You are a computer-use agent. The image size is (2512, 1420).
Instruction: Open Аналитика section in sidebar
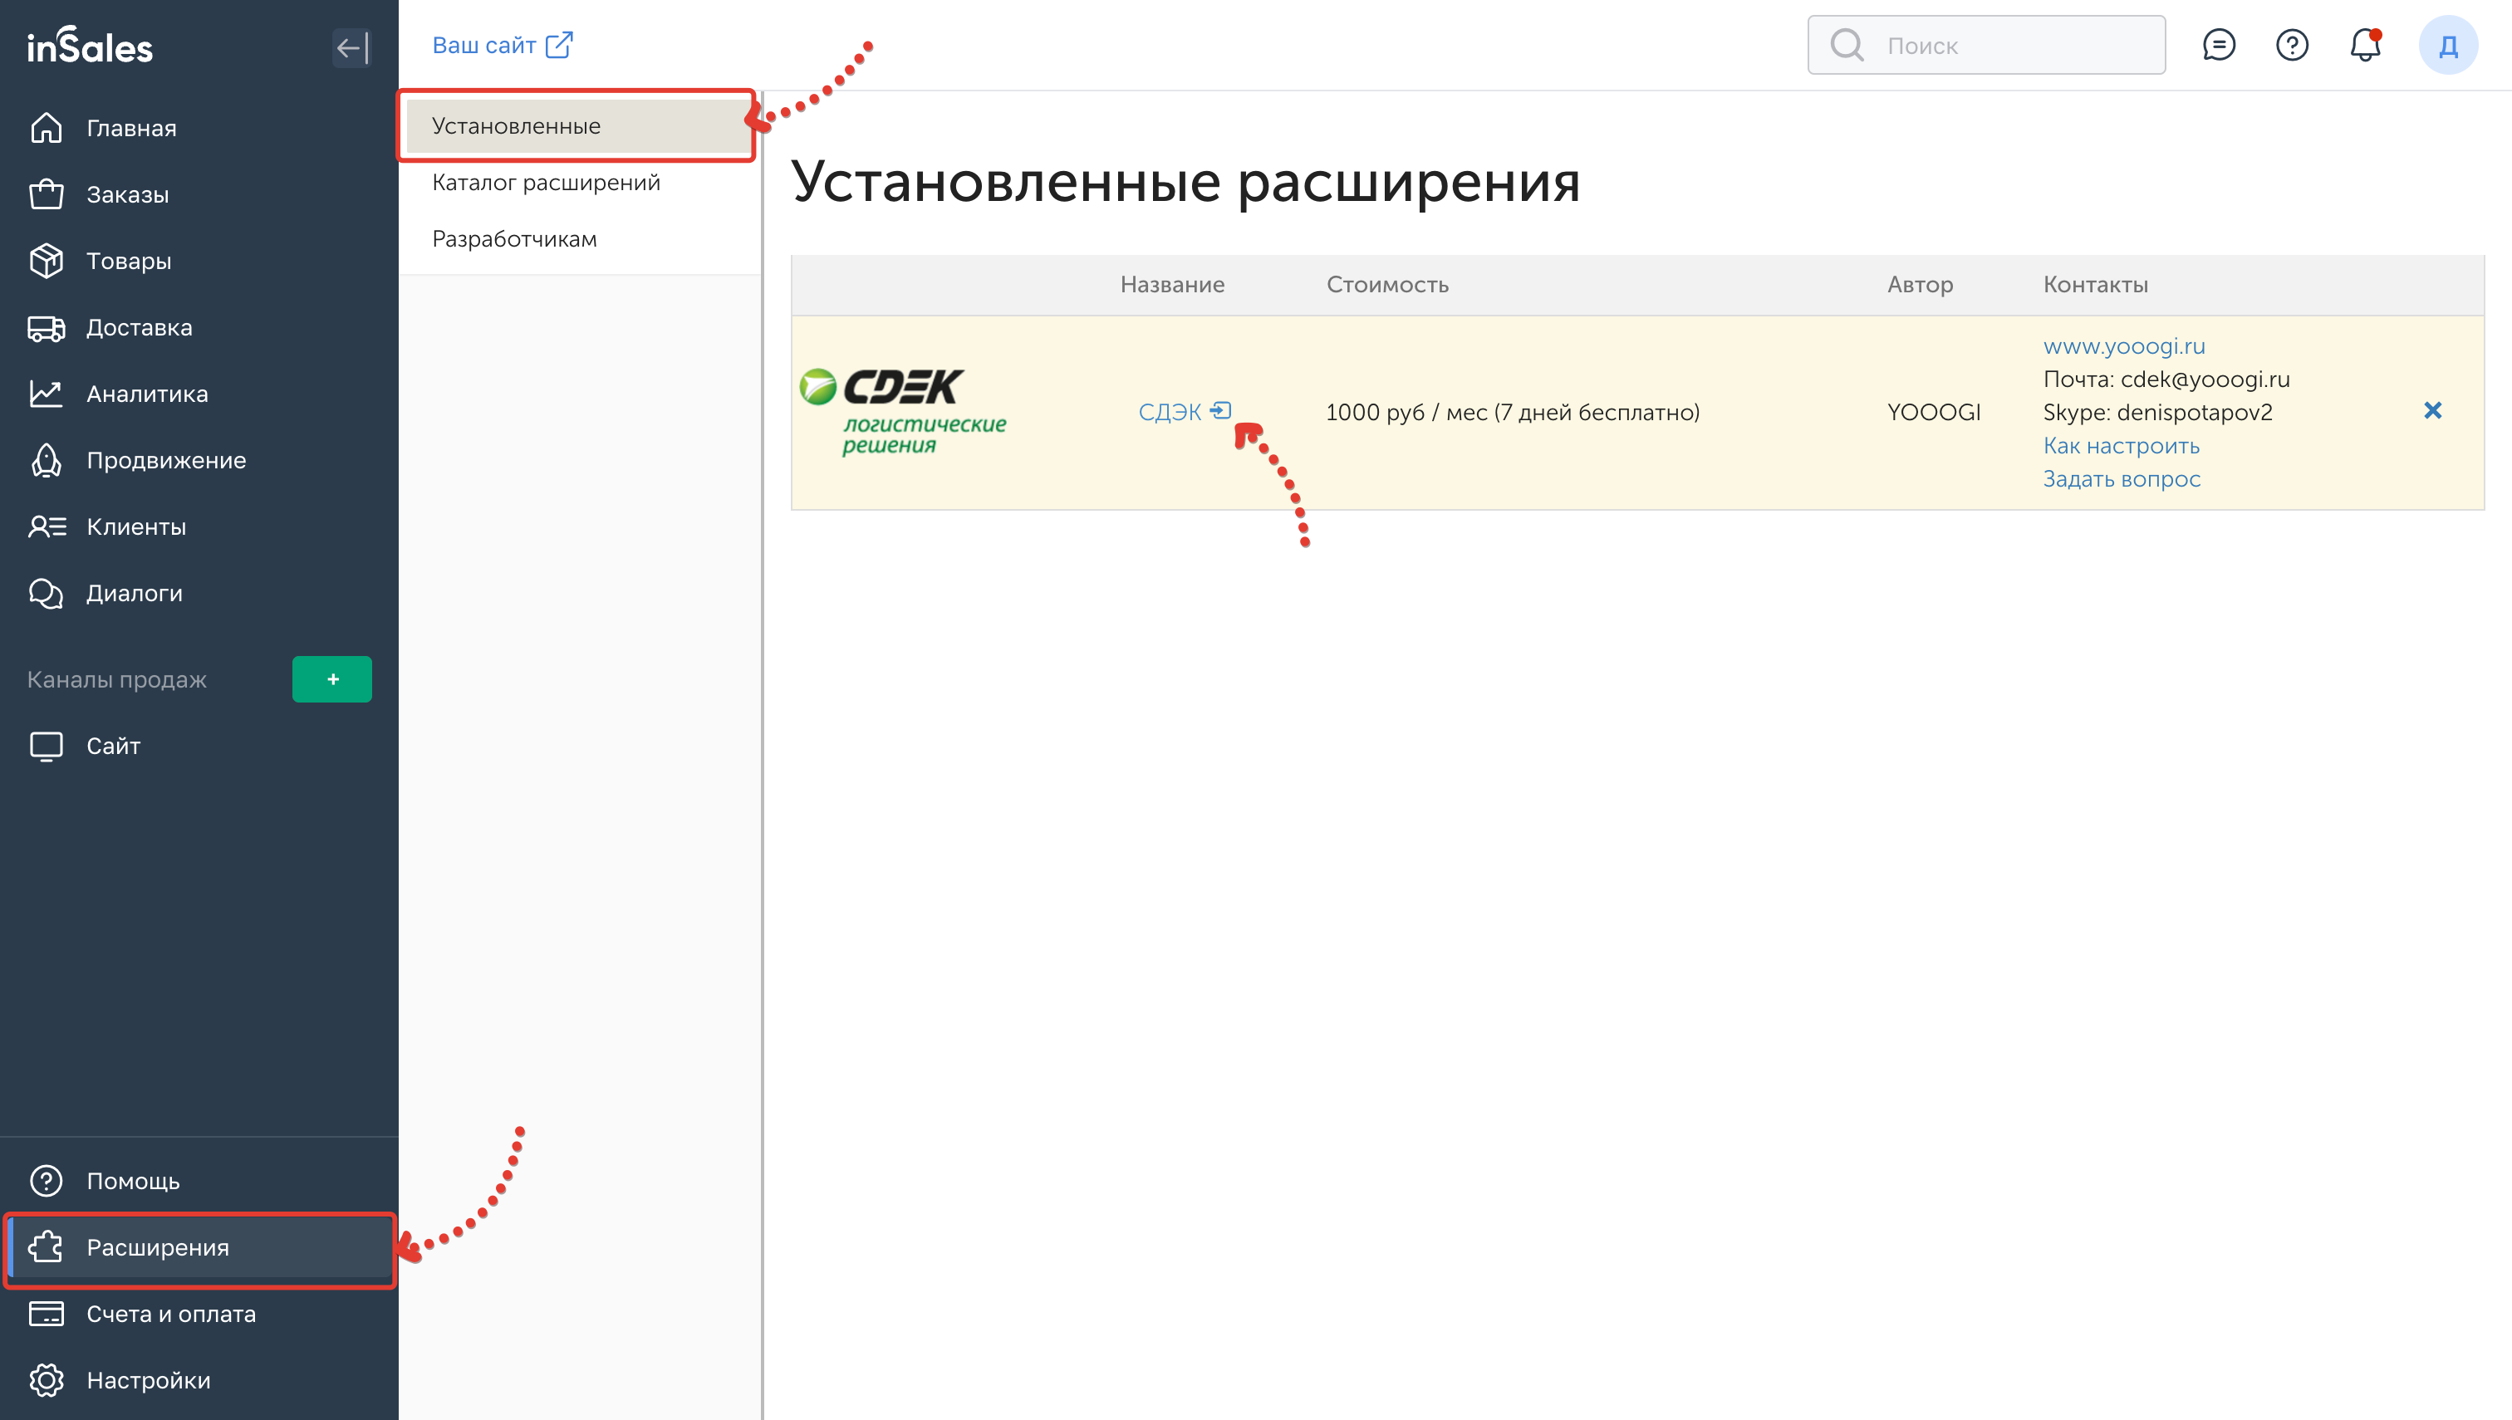(x=146, y=393)
